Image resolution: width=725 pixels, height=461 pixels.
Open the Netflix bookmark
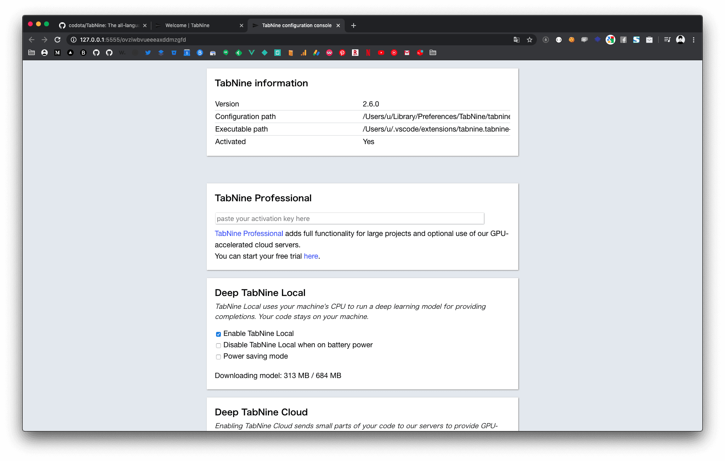click(x=368, y=53)
